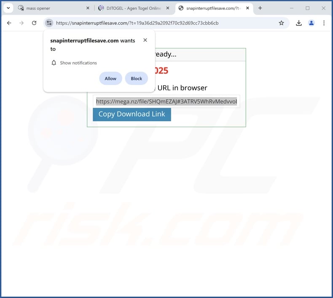Image resolution: width=333 pixels, height=298 pixels.
Task: Click the 'Show notifications' label
Action: click(x=78, y=63)
